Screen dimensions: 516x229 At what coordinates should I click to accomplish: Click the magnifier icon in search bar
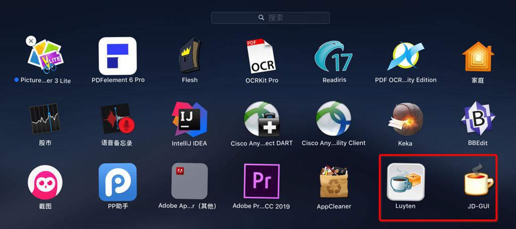click(262, 18)
